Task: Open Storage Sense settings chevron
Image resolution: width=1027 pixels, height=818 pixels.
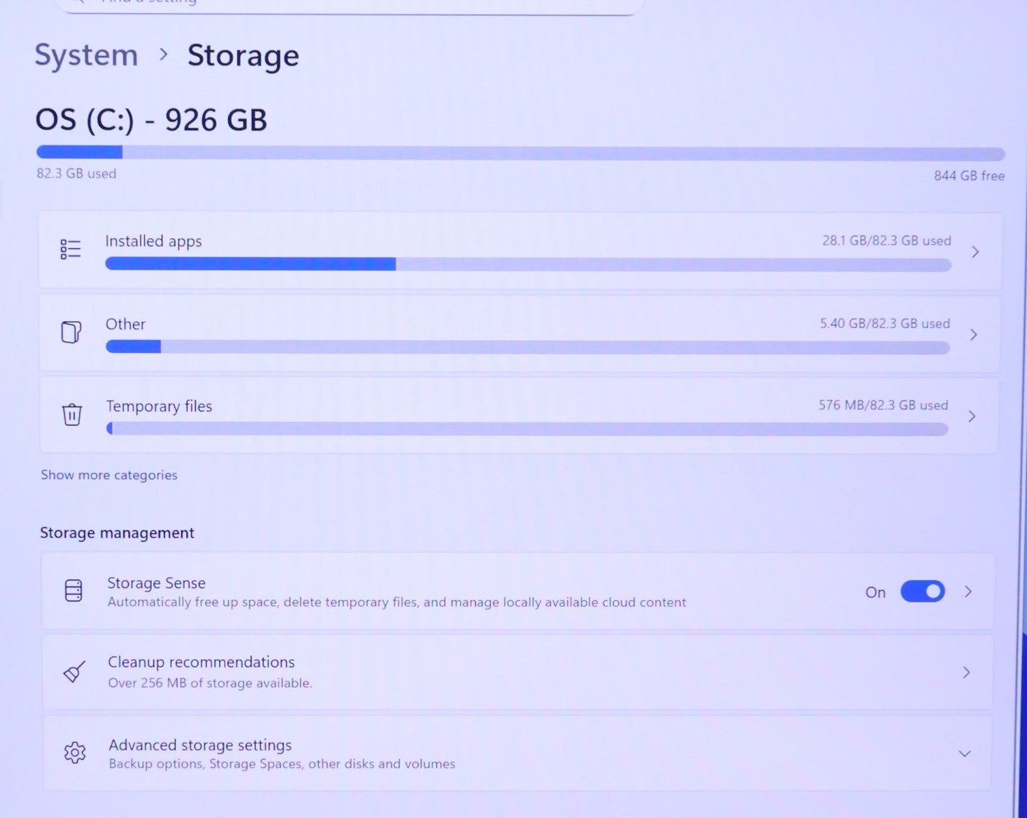Action: click(x=969, y=592)
